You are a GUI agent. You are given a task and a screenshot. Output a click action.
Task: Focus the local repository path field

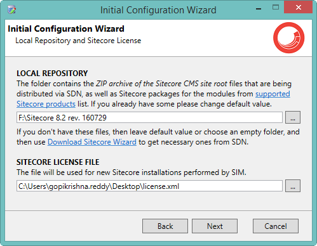(x=149, y=117)
